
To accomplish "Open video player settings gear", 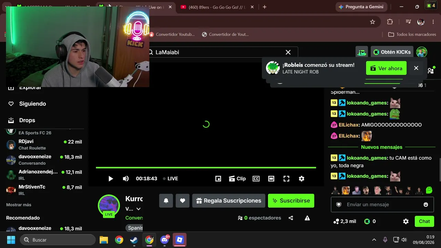I will [x=301, y=178].
